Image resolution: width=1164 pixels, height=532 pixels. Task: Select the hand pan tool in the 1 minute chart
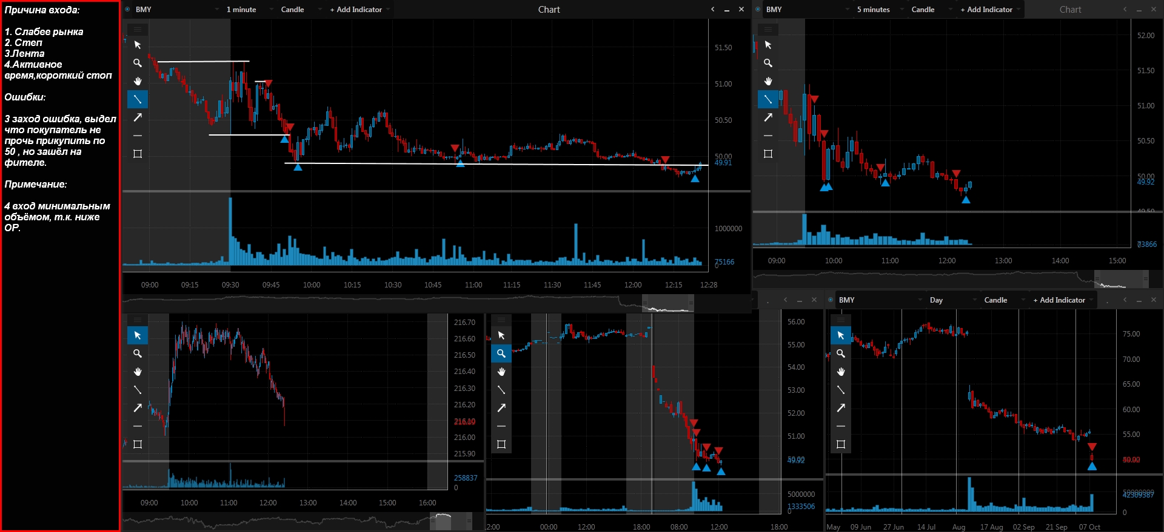click(x=138, y=81)
